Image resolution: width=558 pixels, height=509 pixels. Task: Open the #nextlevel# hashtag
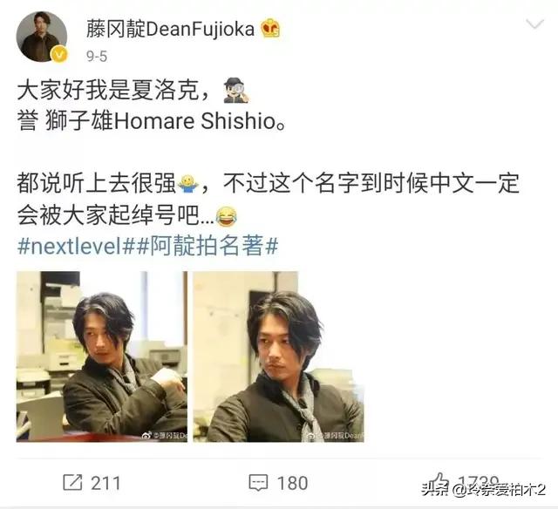77,246
